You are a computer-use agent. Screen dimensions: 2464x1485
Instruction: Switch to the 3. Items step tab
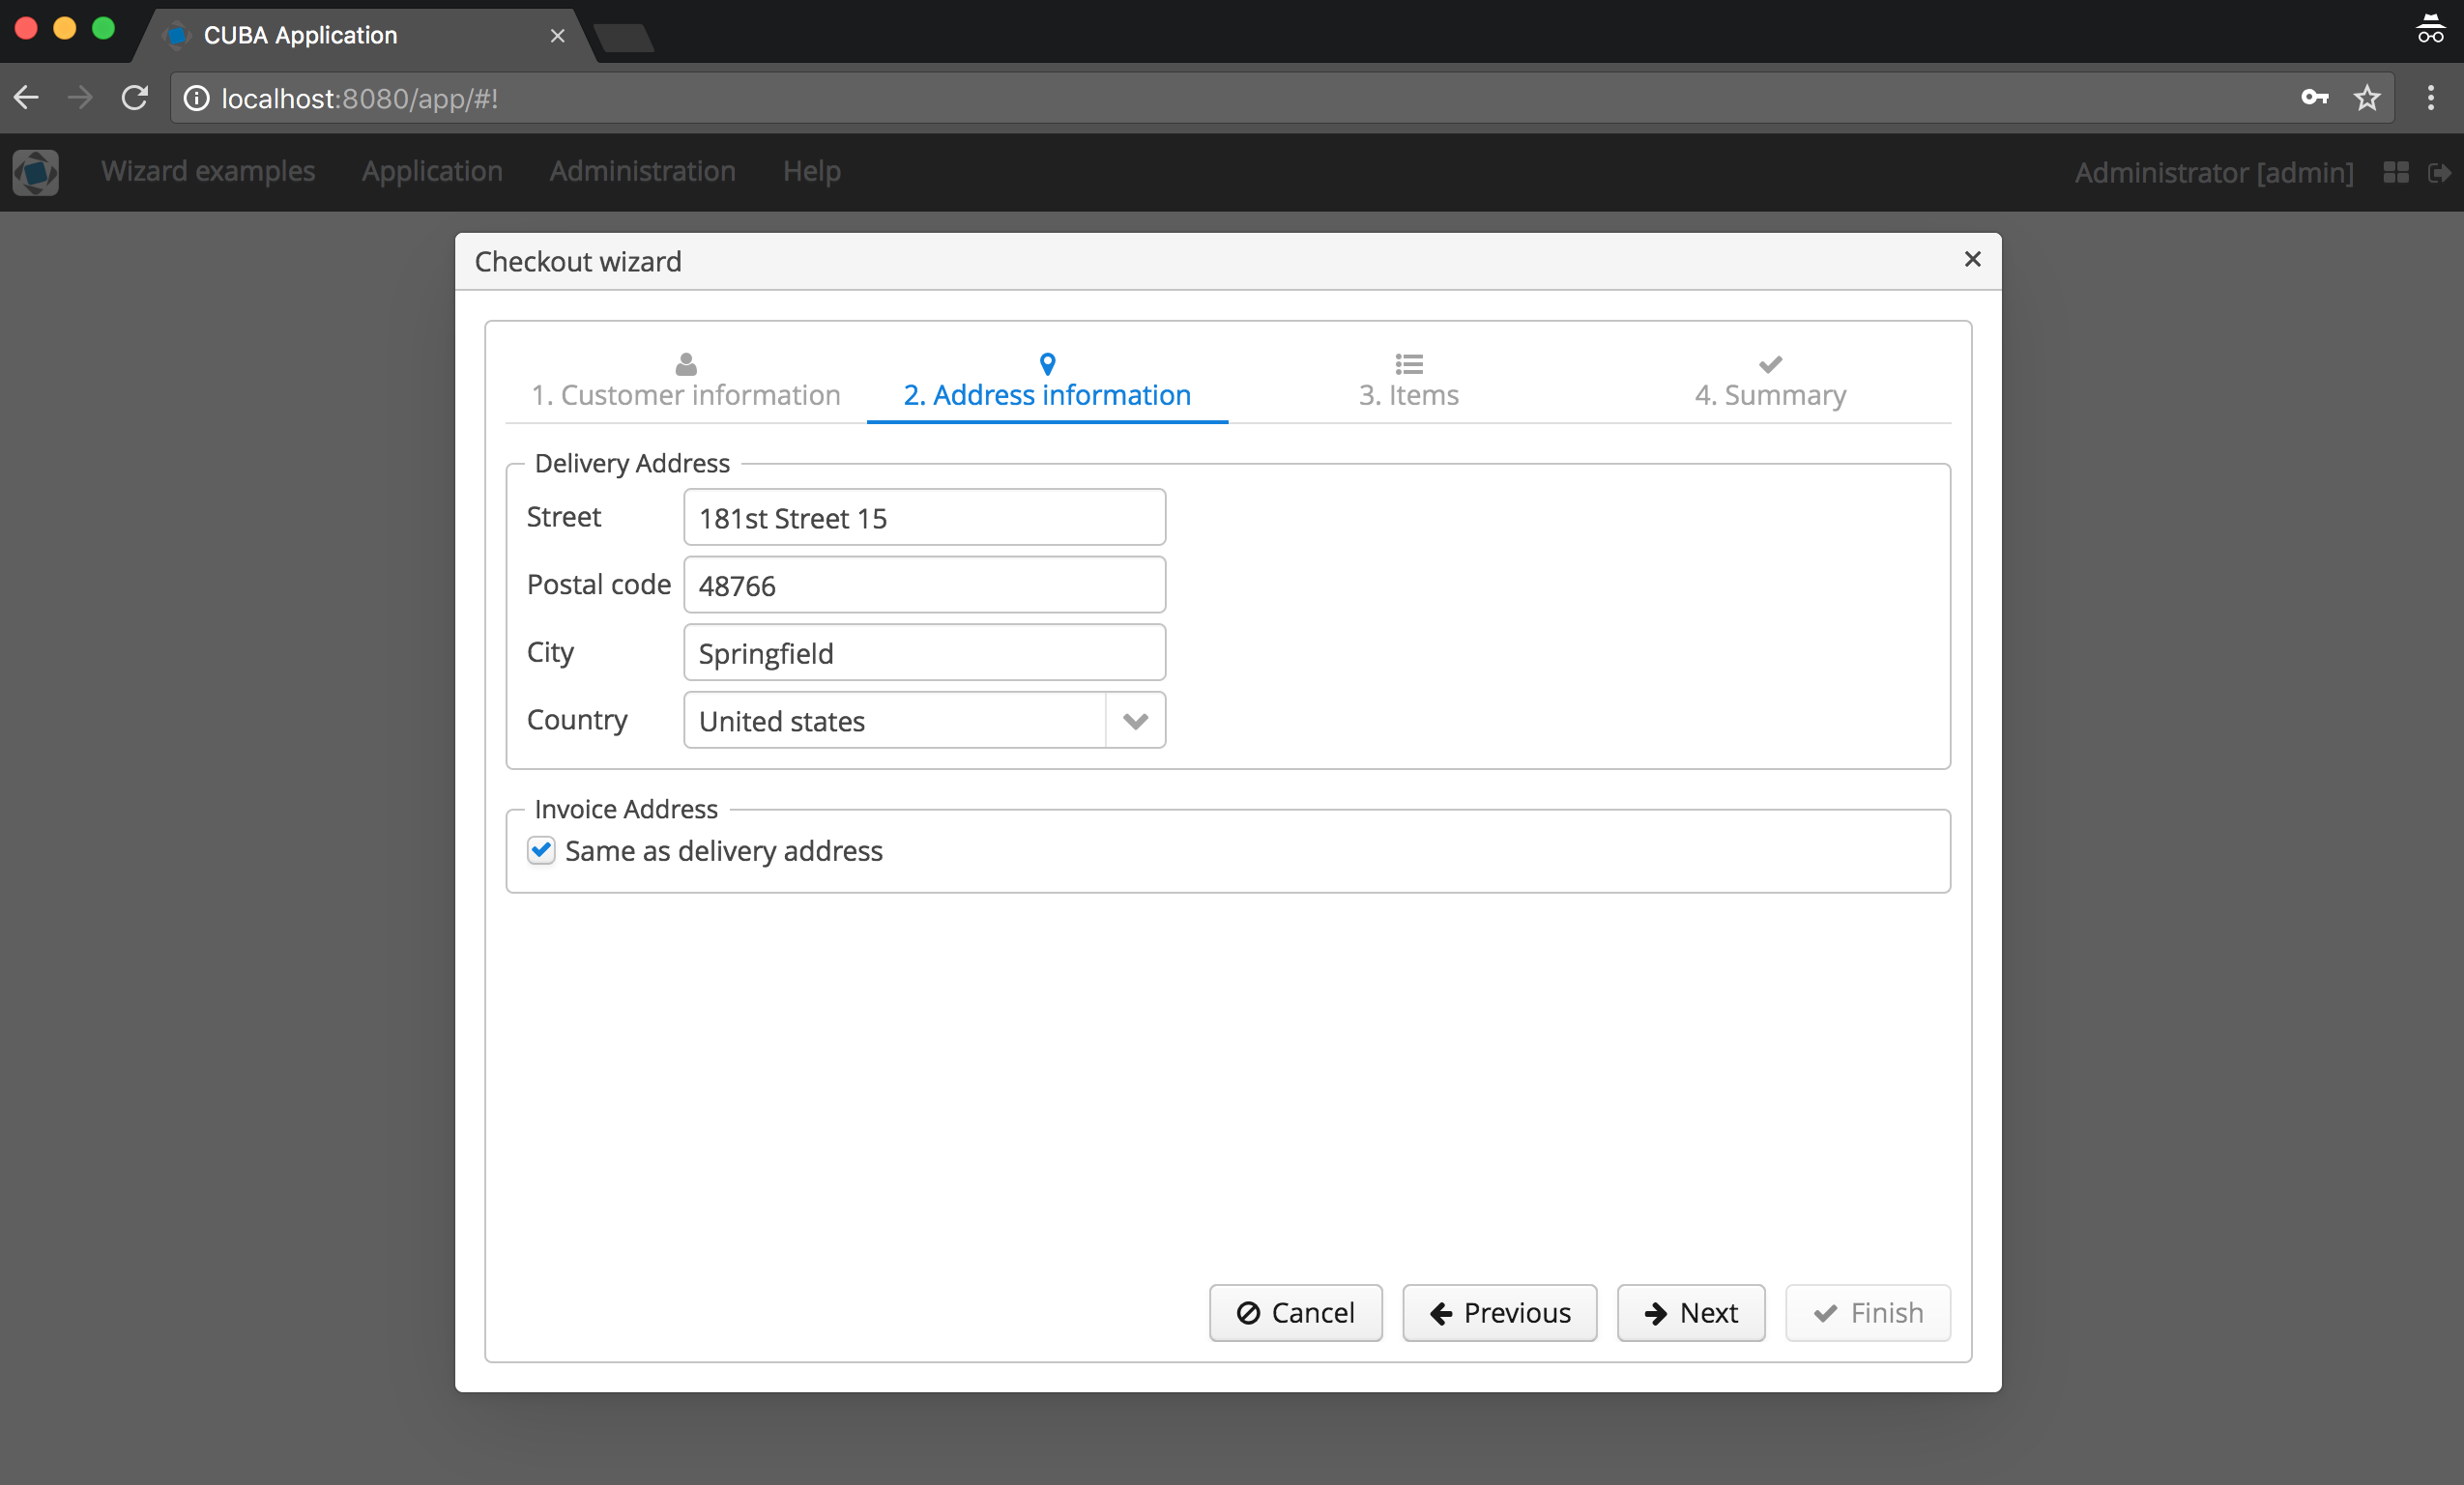tap(1408, 383)
